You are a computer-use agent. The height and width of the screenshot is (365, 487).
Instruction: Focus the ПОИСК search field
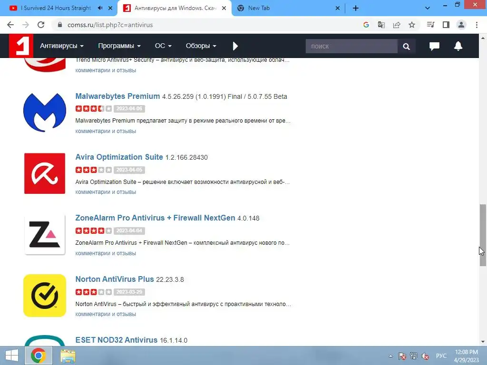tap(351, 46)
